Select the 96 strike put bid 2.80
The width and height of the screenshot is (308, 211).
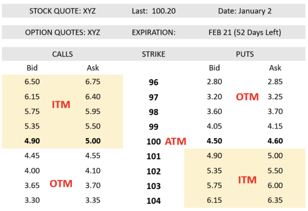click(215, 82)
